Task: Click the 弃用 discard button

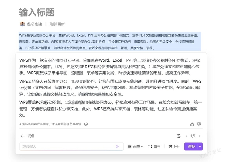Action: point(174,147)
